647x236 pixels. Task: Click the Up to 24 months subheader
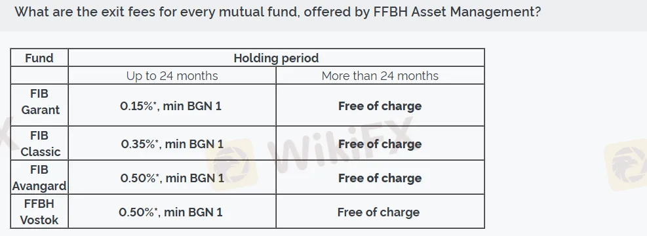[172, 75]
